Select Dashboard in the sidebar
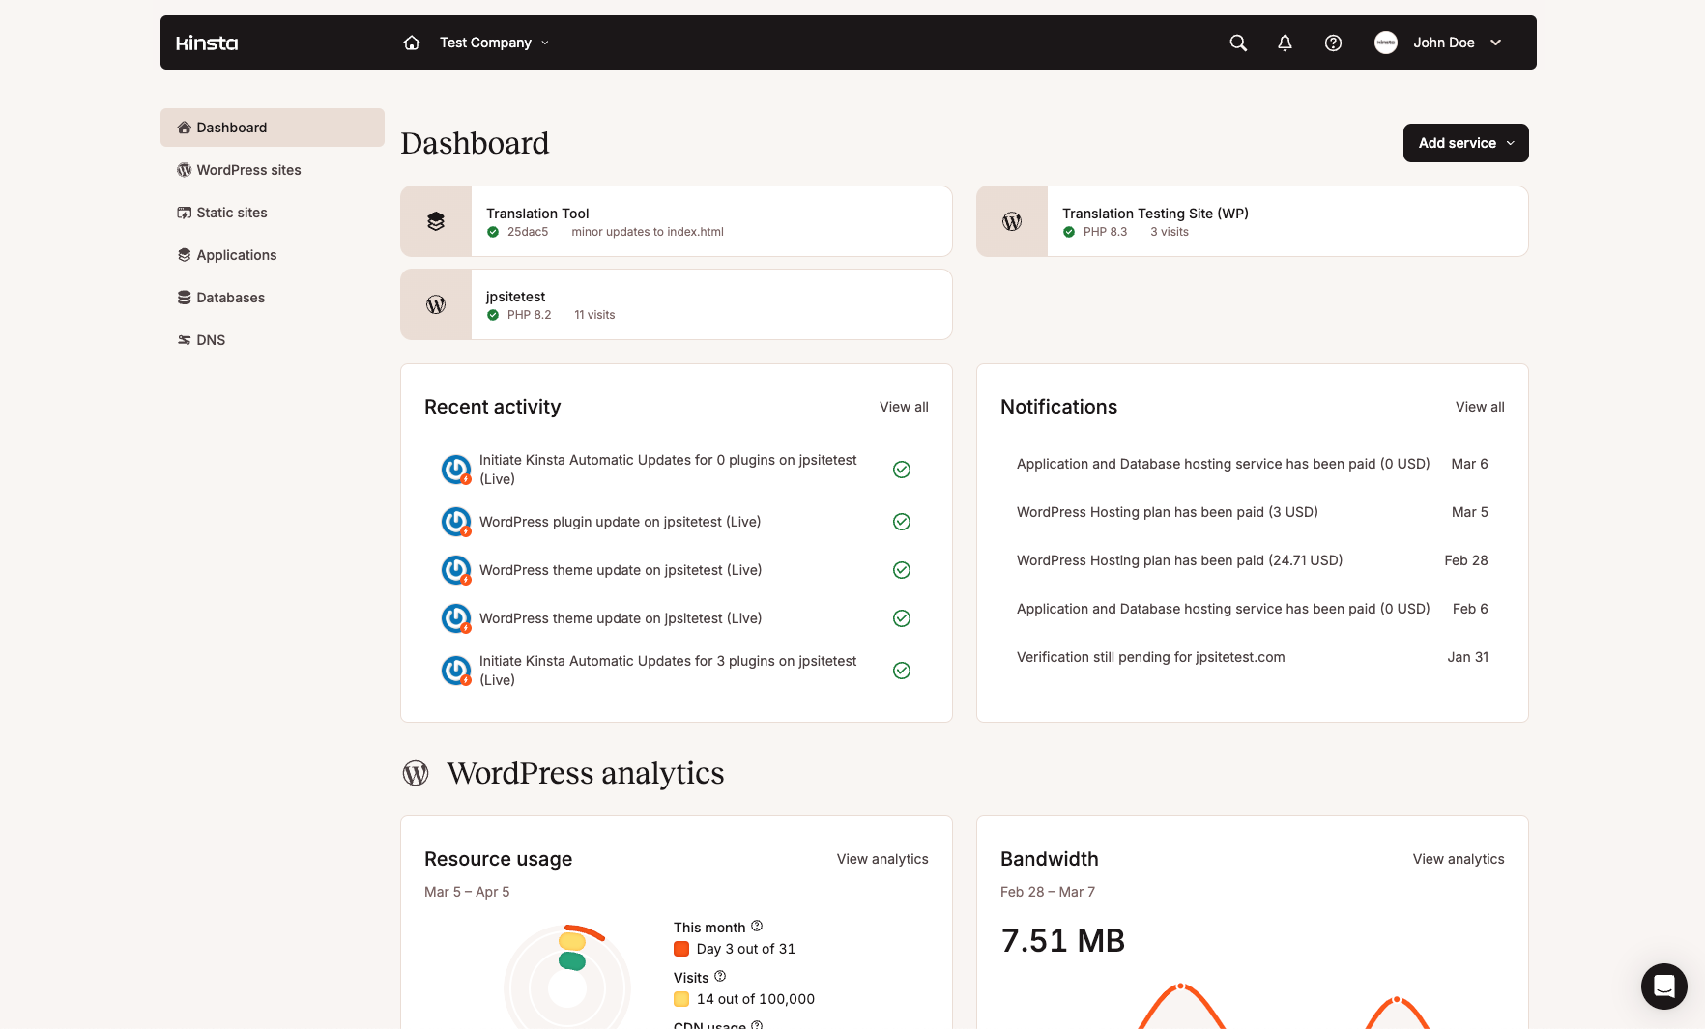 coord(273,128)
